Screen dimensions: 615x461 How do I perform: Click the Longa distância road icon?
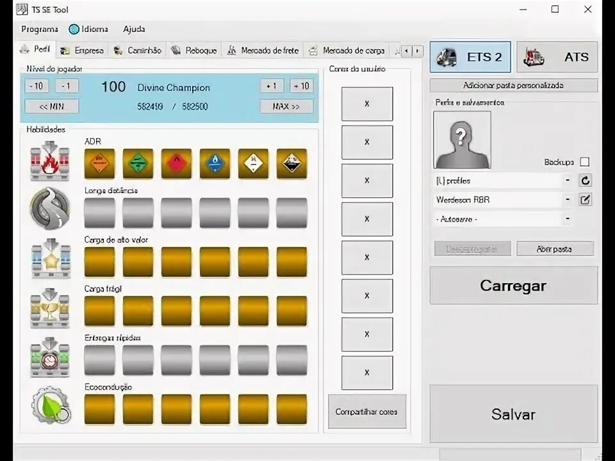[x=50, y=209]
